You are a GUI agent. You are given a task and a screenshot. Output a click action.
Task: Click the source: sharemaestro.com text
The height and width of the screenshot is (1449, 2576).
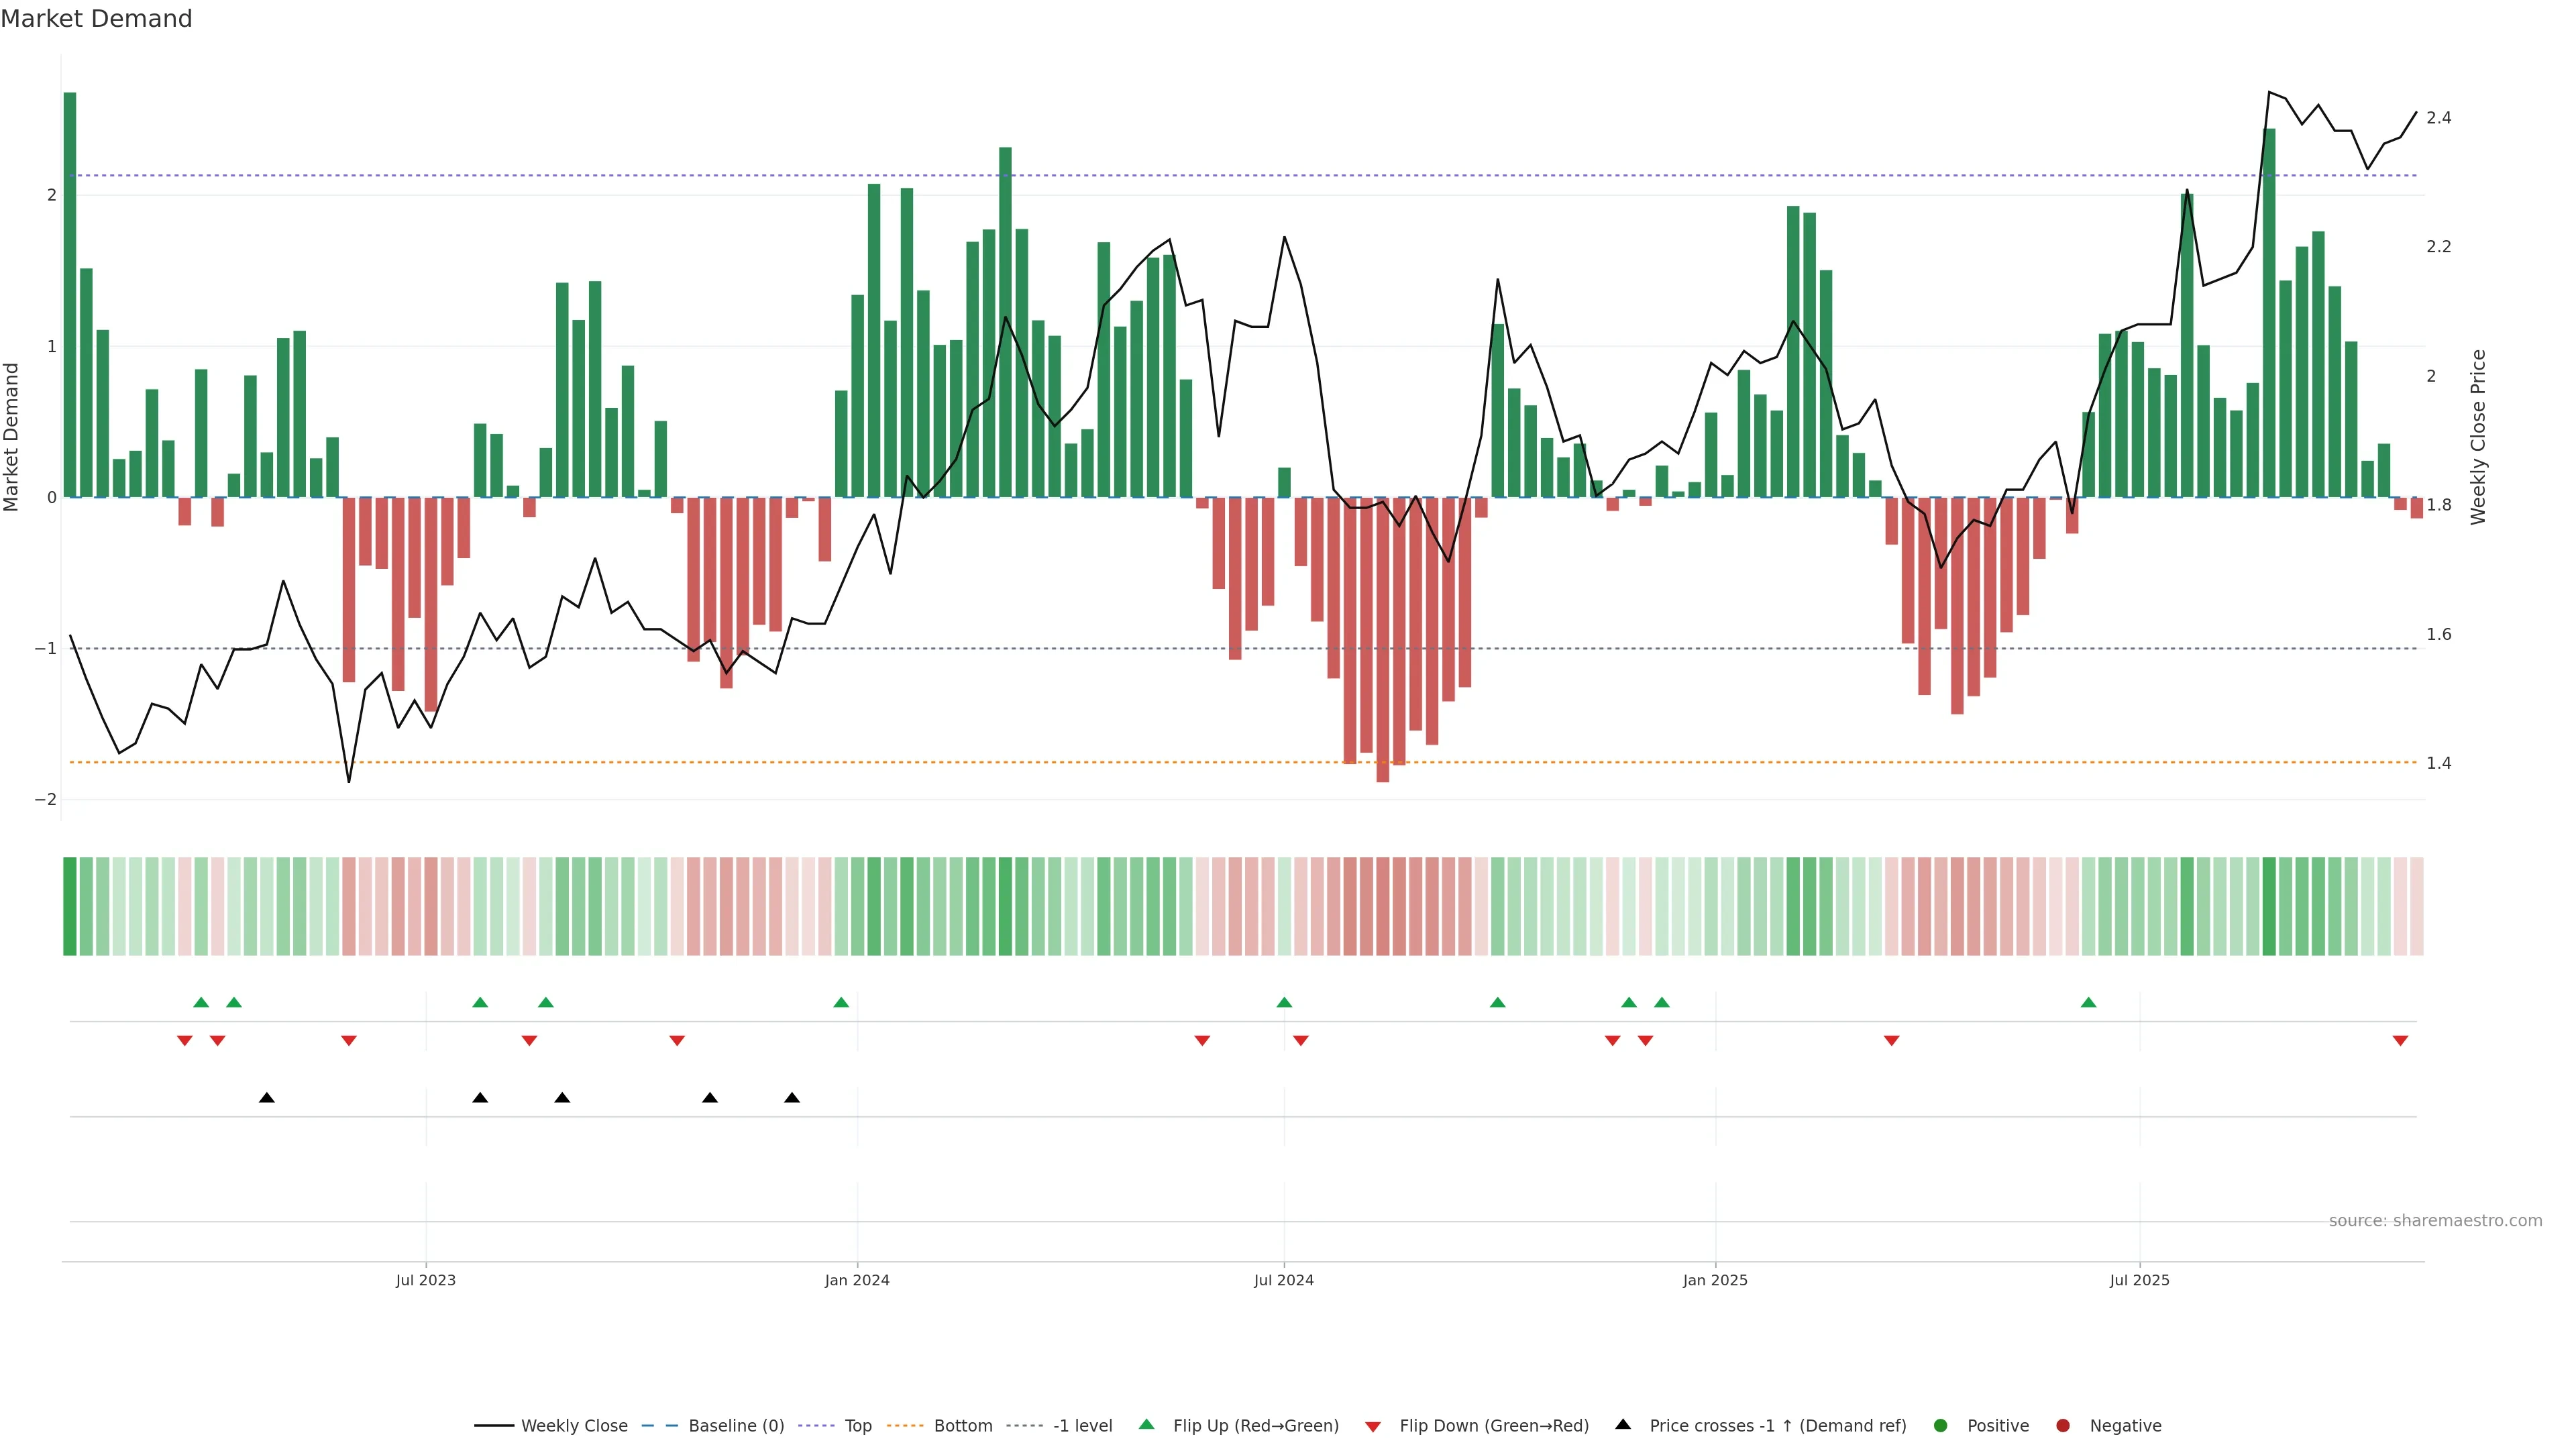click(2435, 1221)
